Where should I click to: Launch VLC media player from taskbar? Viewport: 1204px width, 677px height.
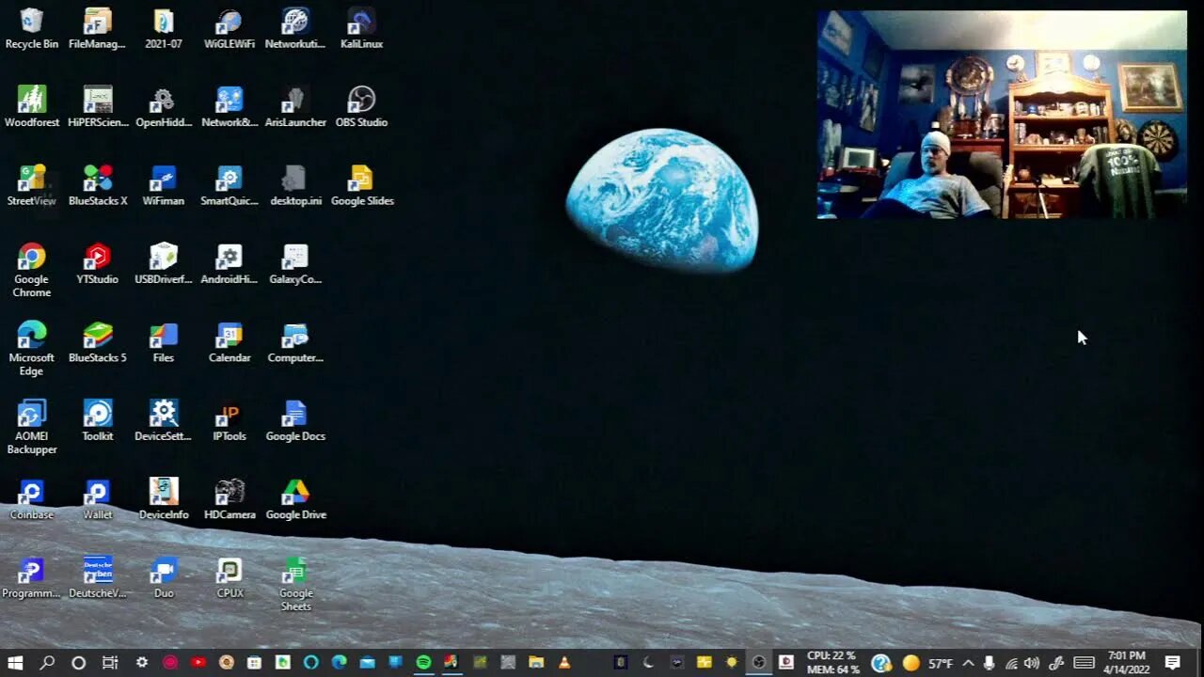564,663
